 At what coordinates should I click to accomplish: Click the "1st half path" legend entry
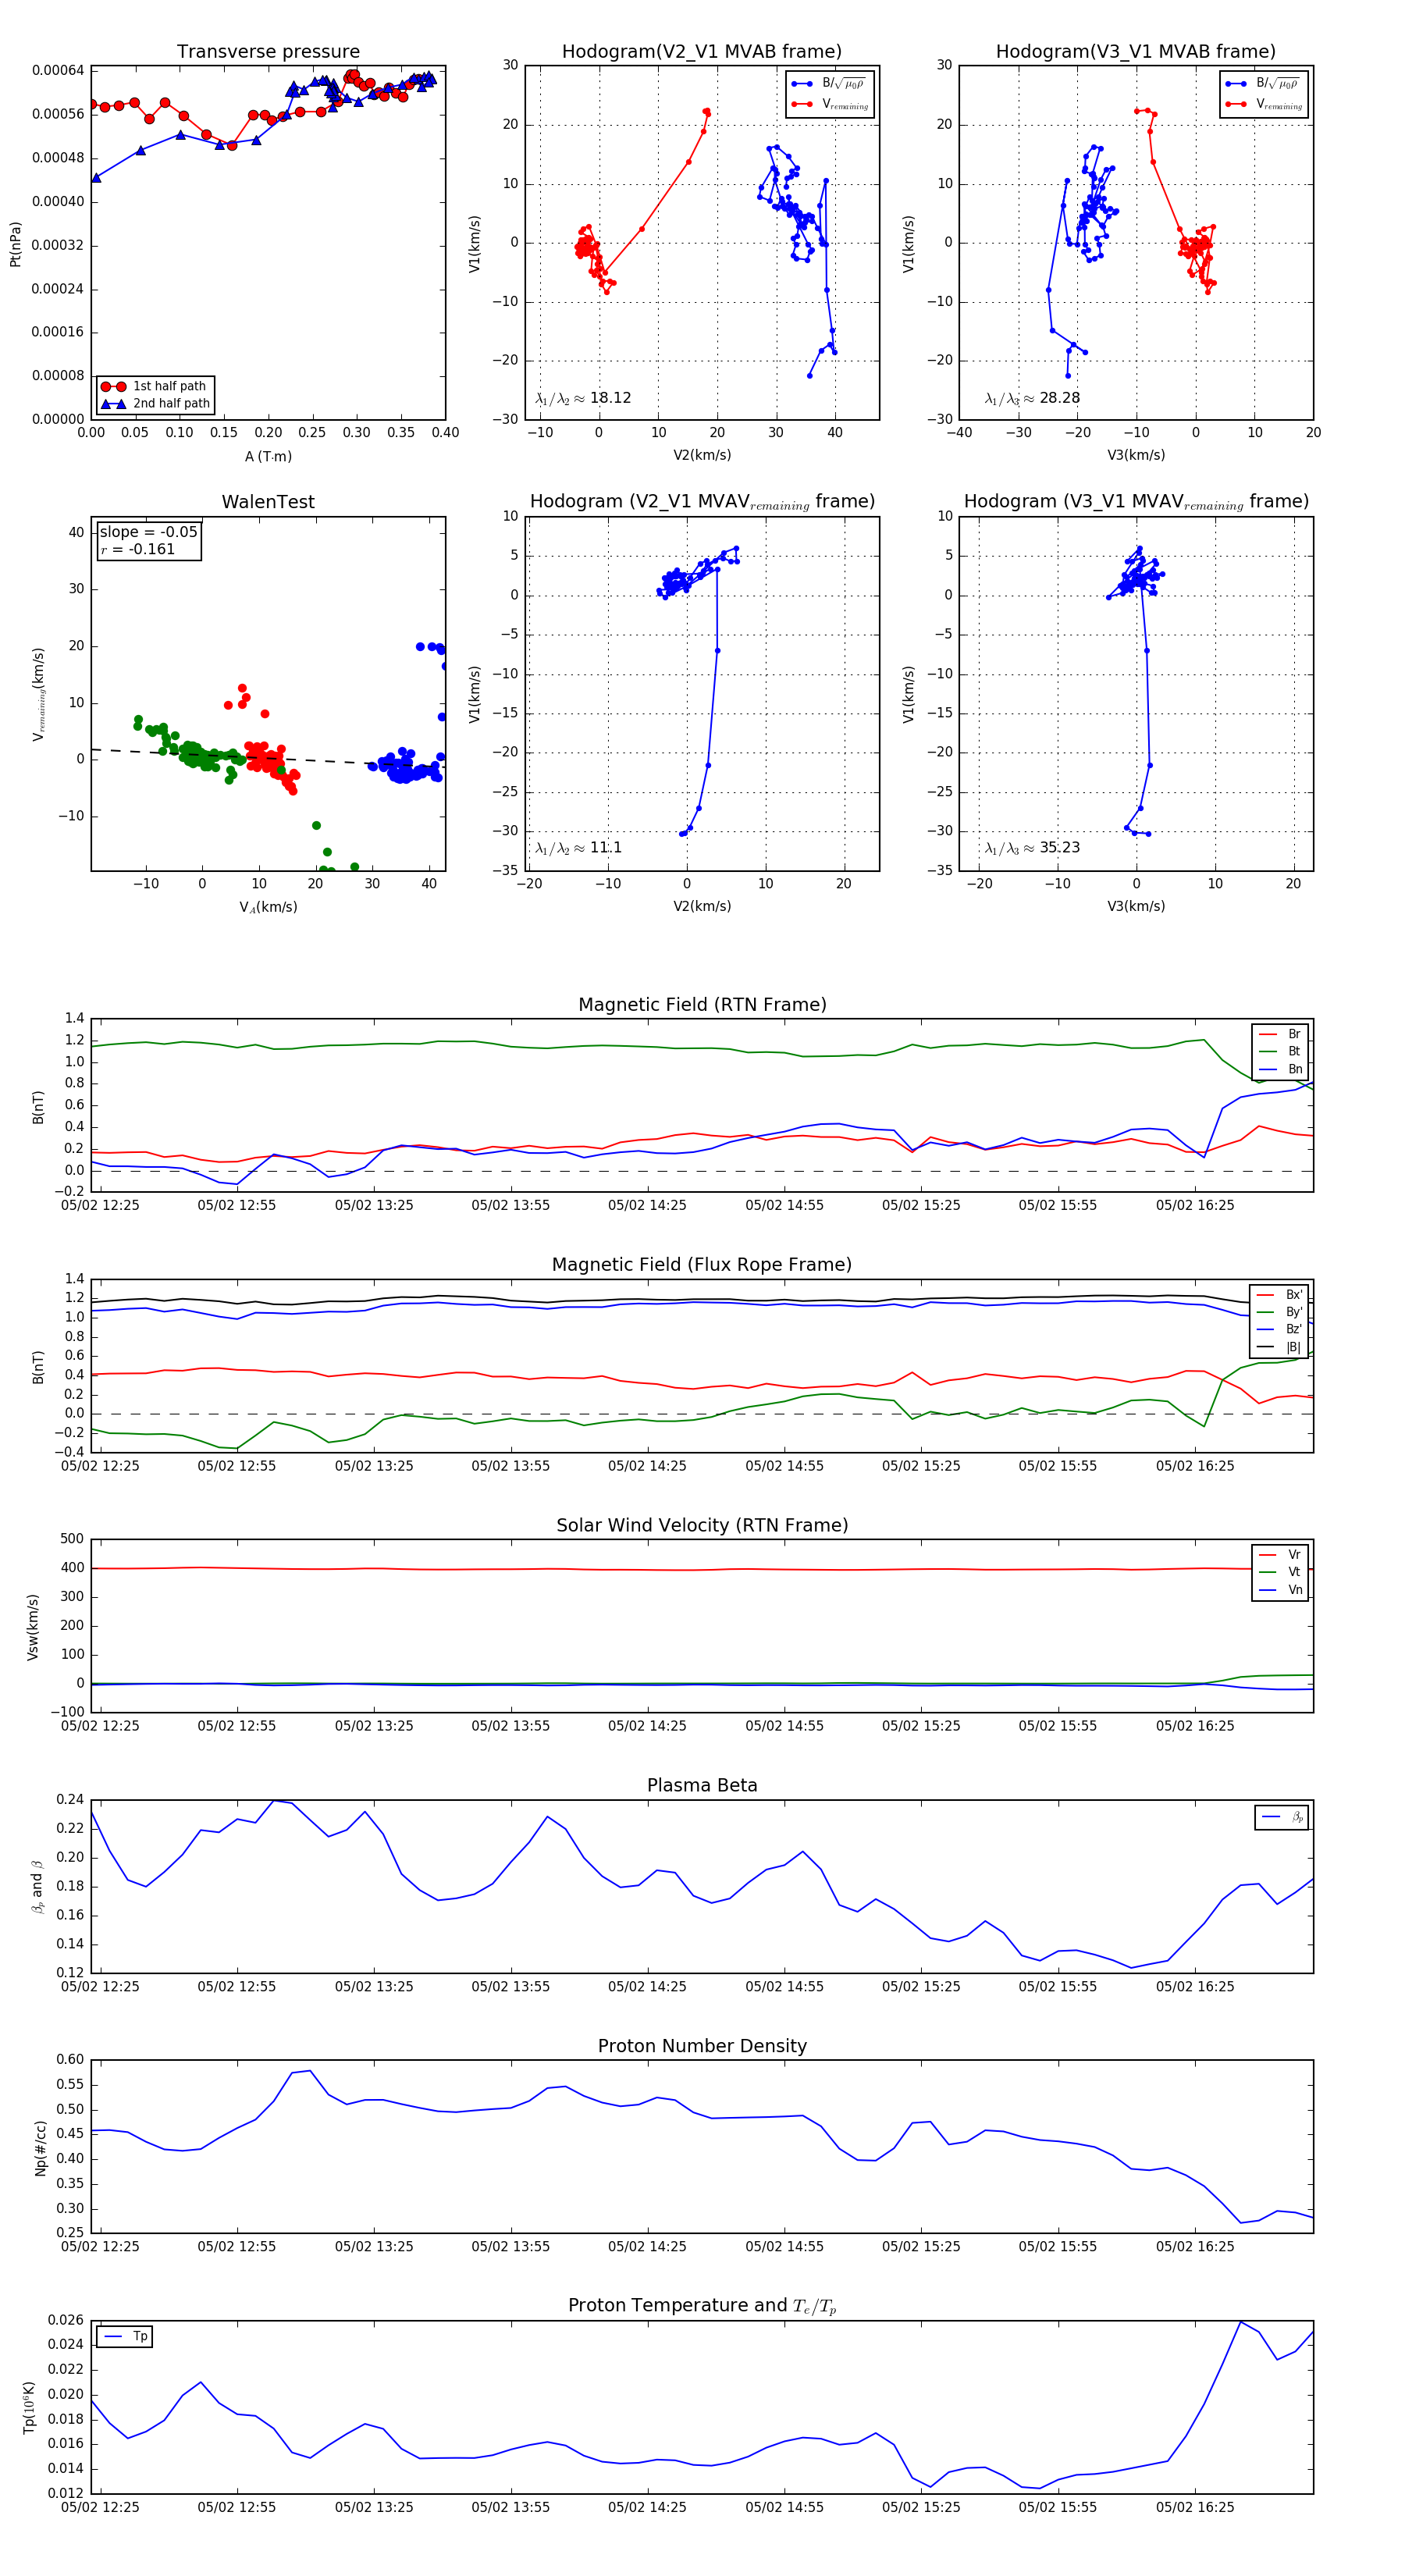tap(155, 386)
